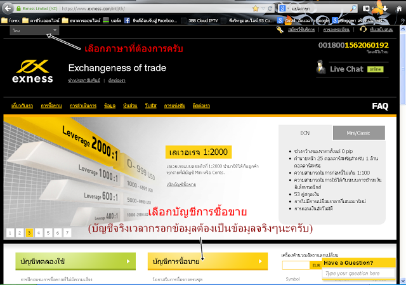Open the Blogger bookmark
The height and width of the screenshot is (285, 406).
pyautogui.click(x=358, y=20)
